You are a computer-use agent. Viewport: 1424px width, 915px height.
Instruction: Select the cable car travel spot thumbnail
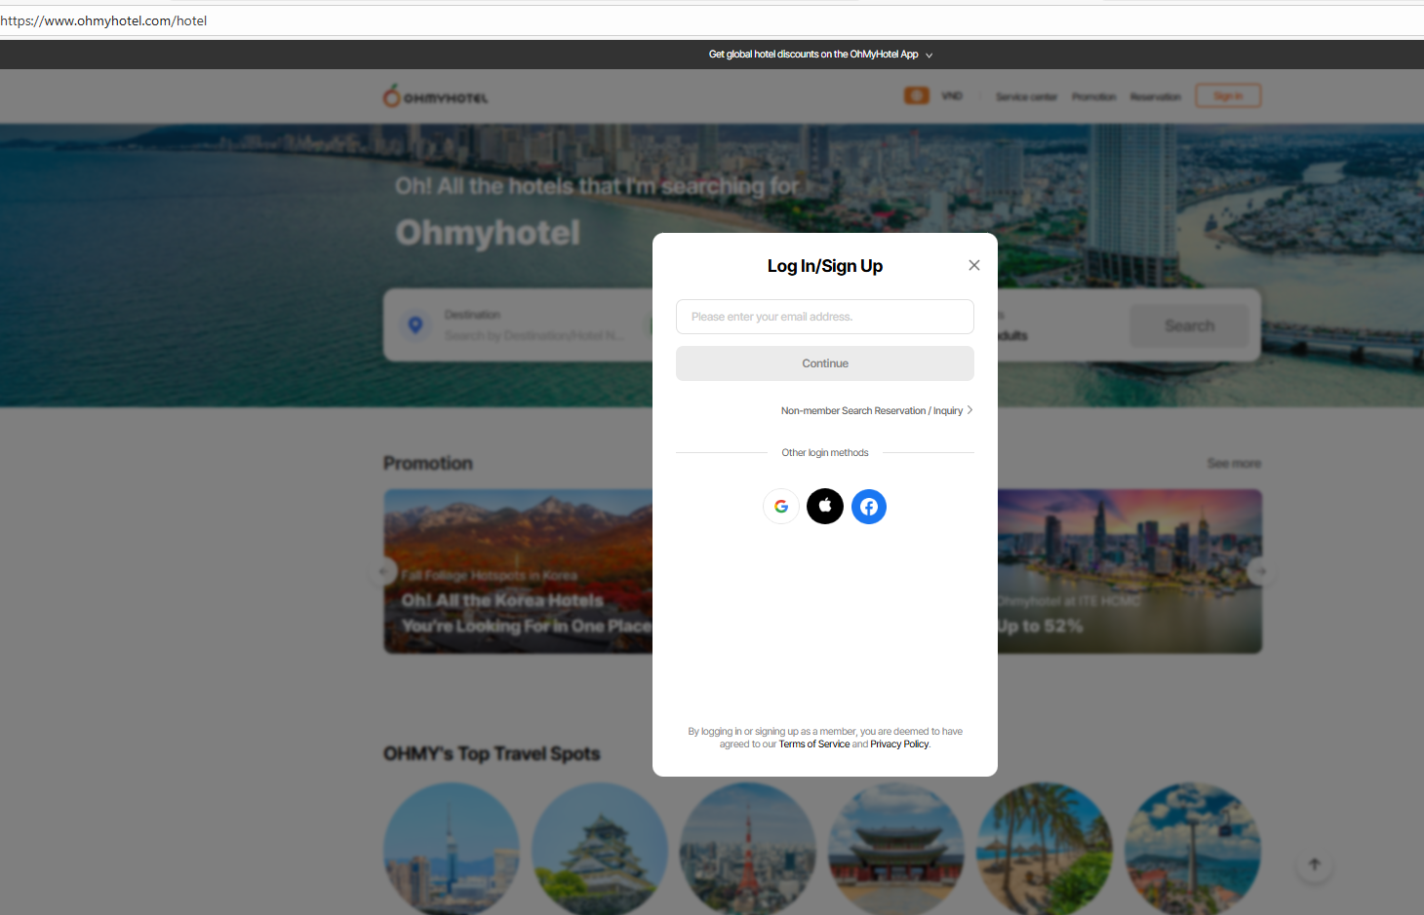tap(1193, 849)
